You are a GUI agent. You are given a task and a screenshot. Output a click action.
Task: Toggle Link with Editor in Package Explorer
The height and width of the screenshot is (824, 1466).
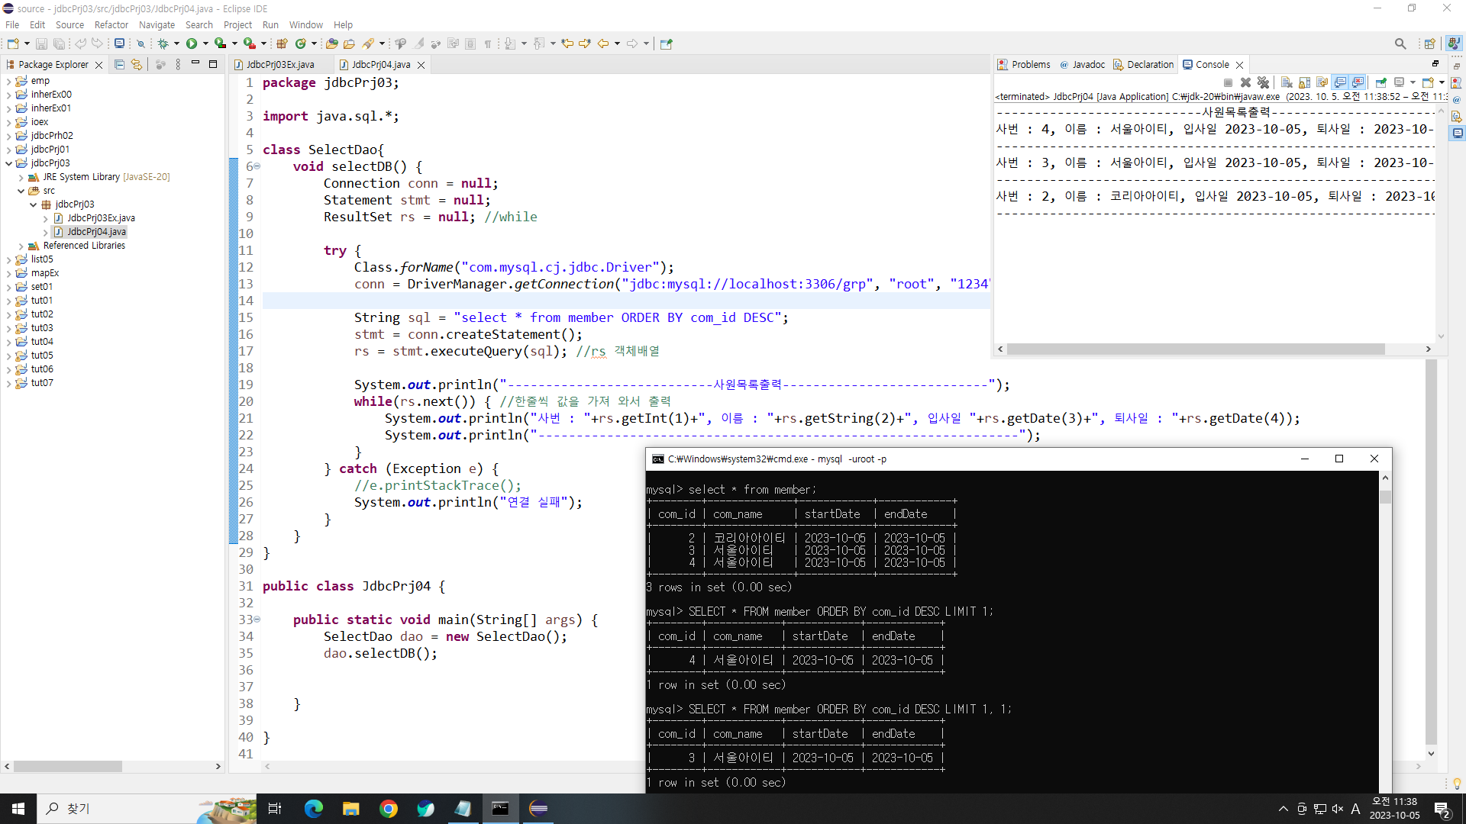(x=137, y=65)
